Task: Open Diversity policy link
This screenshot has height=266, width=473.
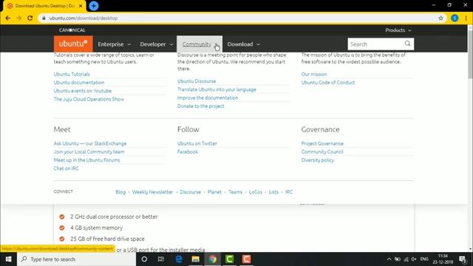Action: 318,160
